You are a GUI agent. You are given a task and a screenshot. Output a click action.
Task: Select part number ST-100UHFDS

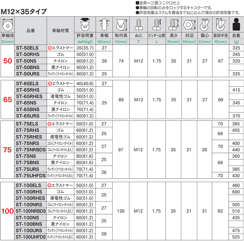click(31, 237)
